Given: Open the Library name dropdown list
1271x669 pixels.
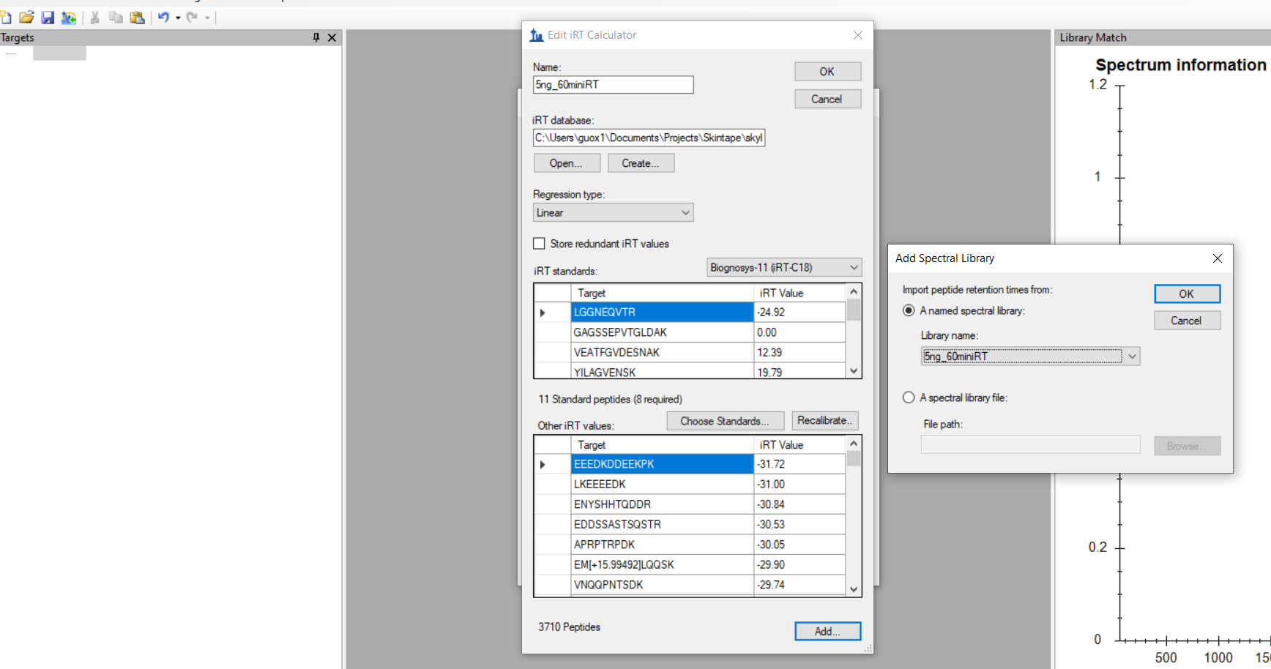Looking at the screenshot, I should click(x=1132, y=356).
